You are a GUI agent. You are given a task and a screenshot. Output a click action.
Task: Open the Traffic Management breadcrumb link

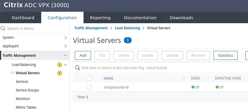tap(91, 28)
